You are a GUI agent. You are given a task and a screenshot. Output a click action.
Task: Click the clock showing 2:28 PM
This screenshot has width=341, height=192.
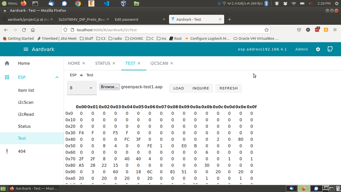point(324,3)
